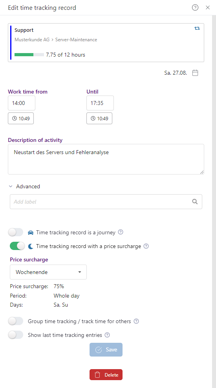Click the Save button
The width and height of the screenshot is (216, 388).
tap(106, 349)
